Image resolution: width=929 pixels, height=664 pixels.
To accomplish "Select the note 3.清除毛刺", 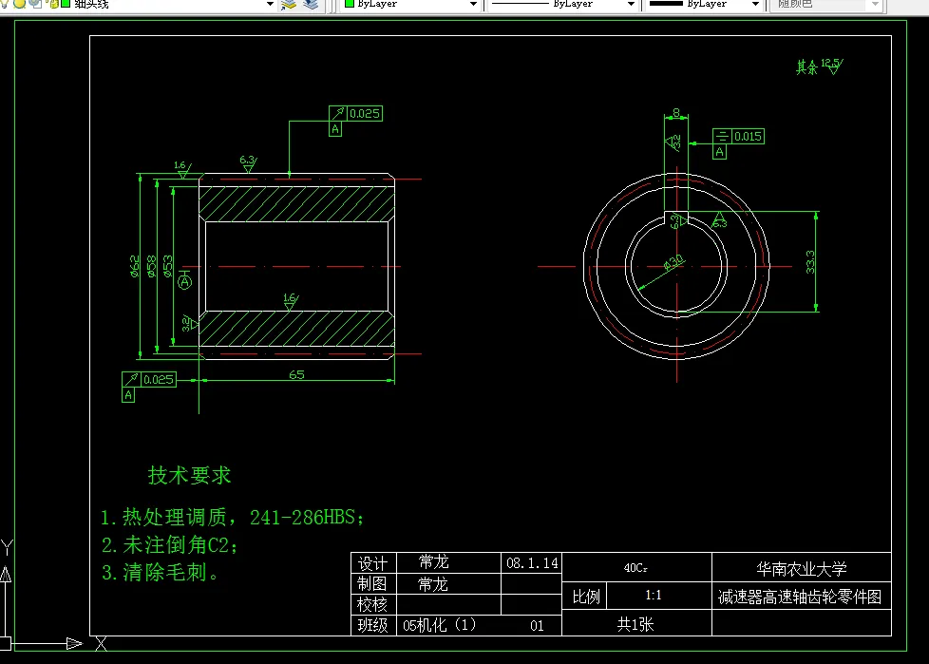I will (160, 572).
